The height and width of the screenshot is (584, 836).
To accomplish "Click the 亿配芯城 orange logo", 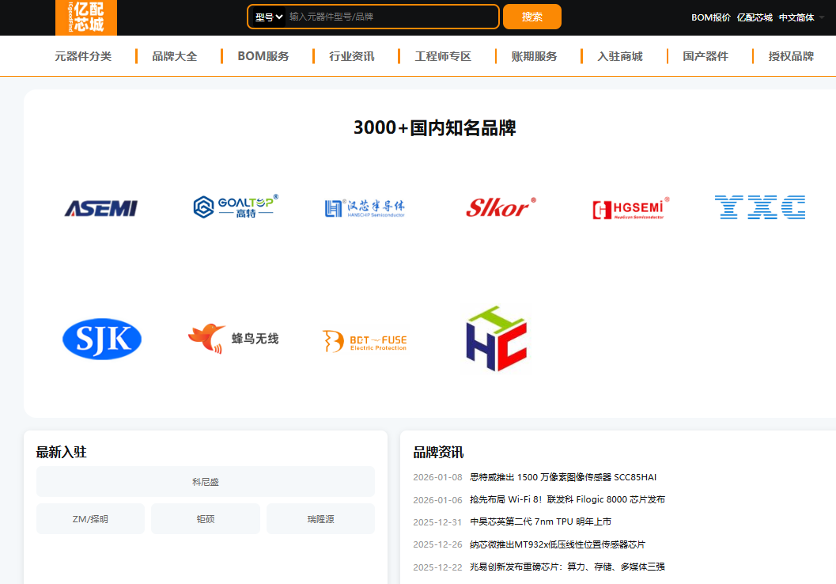I will [x=86, y=17].
